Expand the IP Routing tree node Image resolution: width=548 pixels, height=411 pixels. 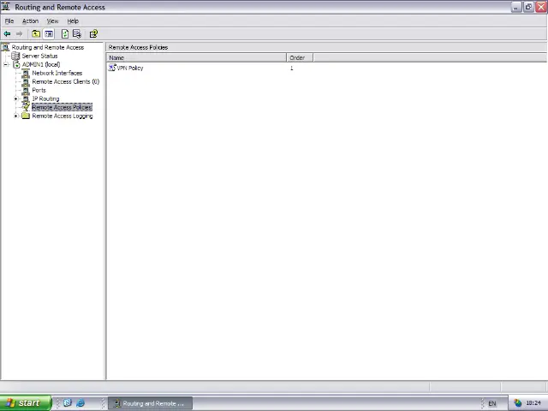tap(15, 99)
